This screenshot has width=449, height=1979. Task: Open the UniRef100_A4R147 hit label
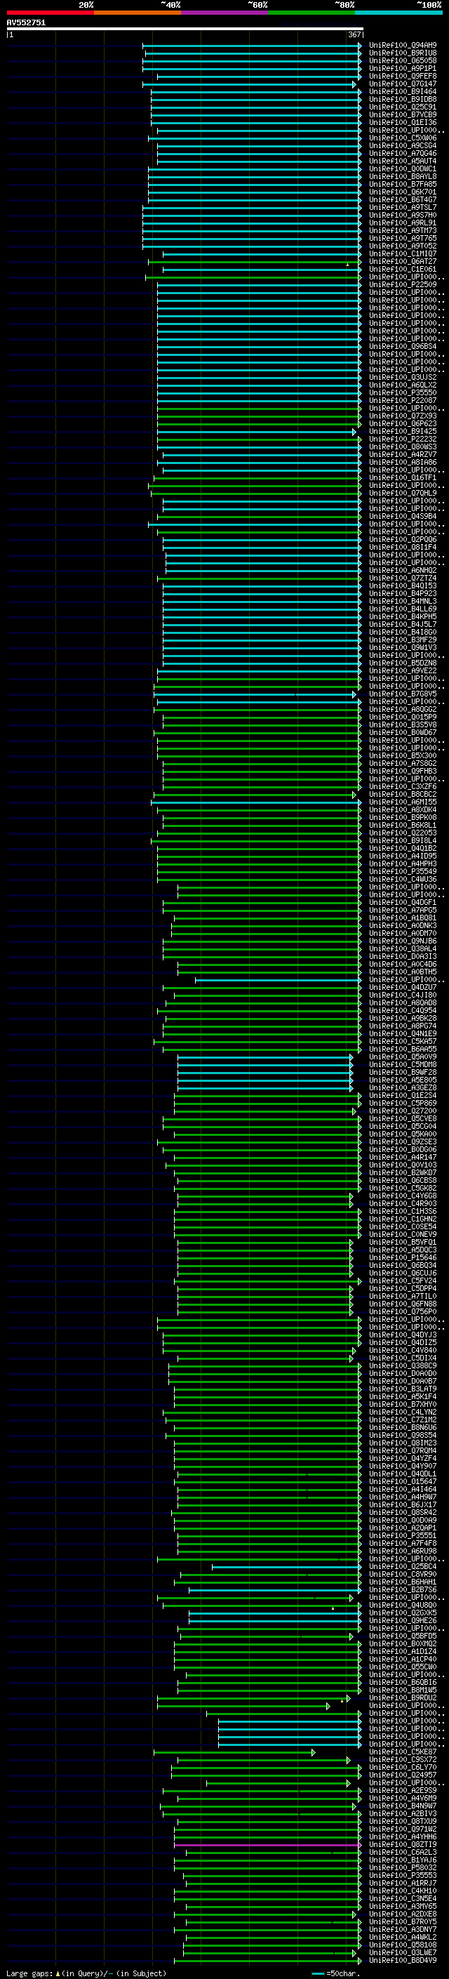tap(403, 1158)
